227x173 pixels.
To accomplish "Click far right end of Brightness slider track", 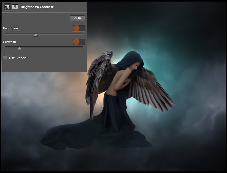I will pyautogui.click(x=83, y=33).
